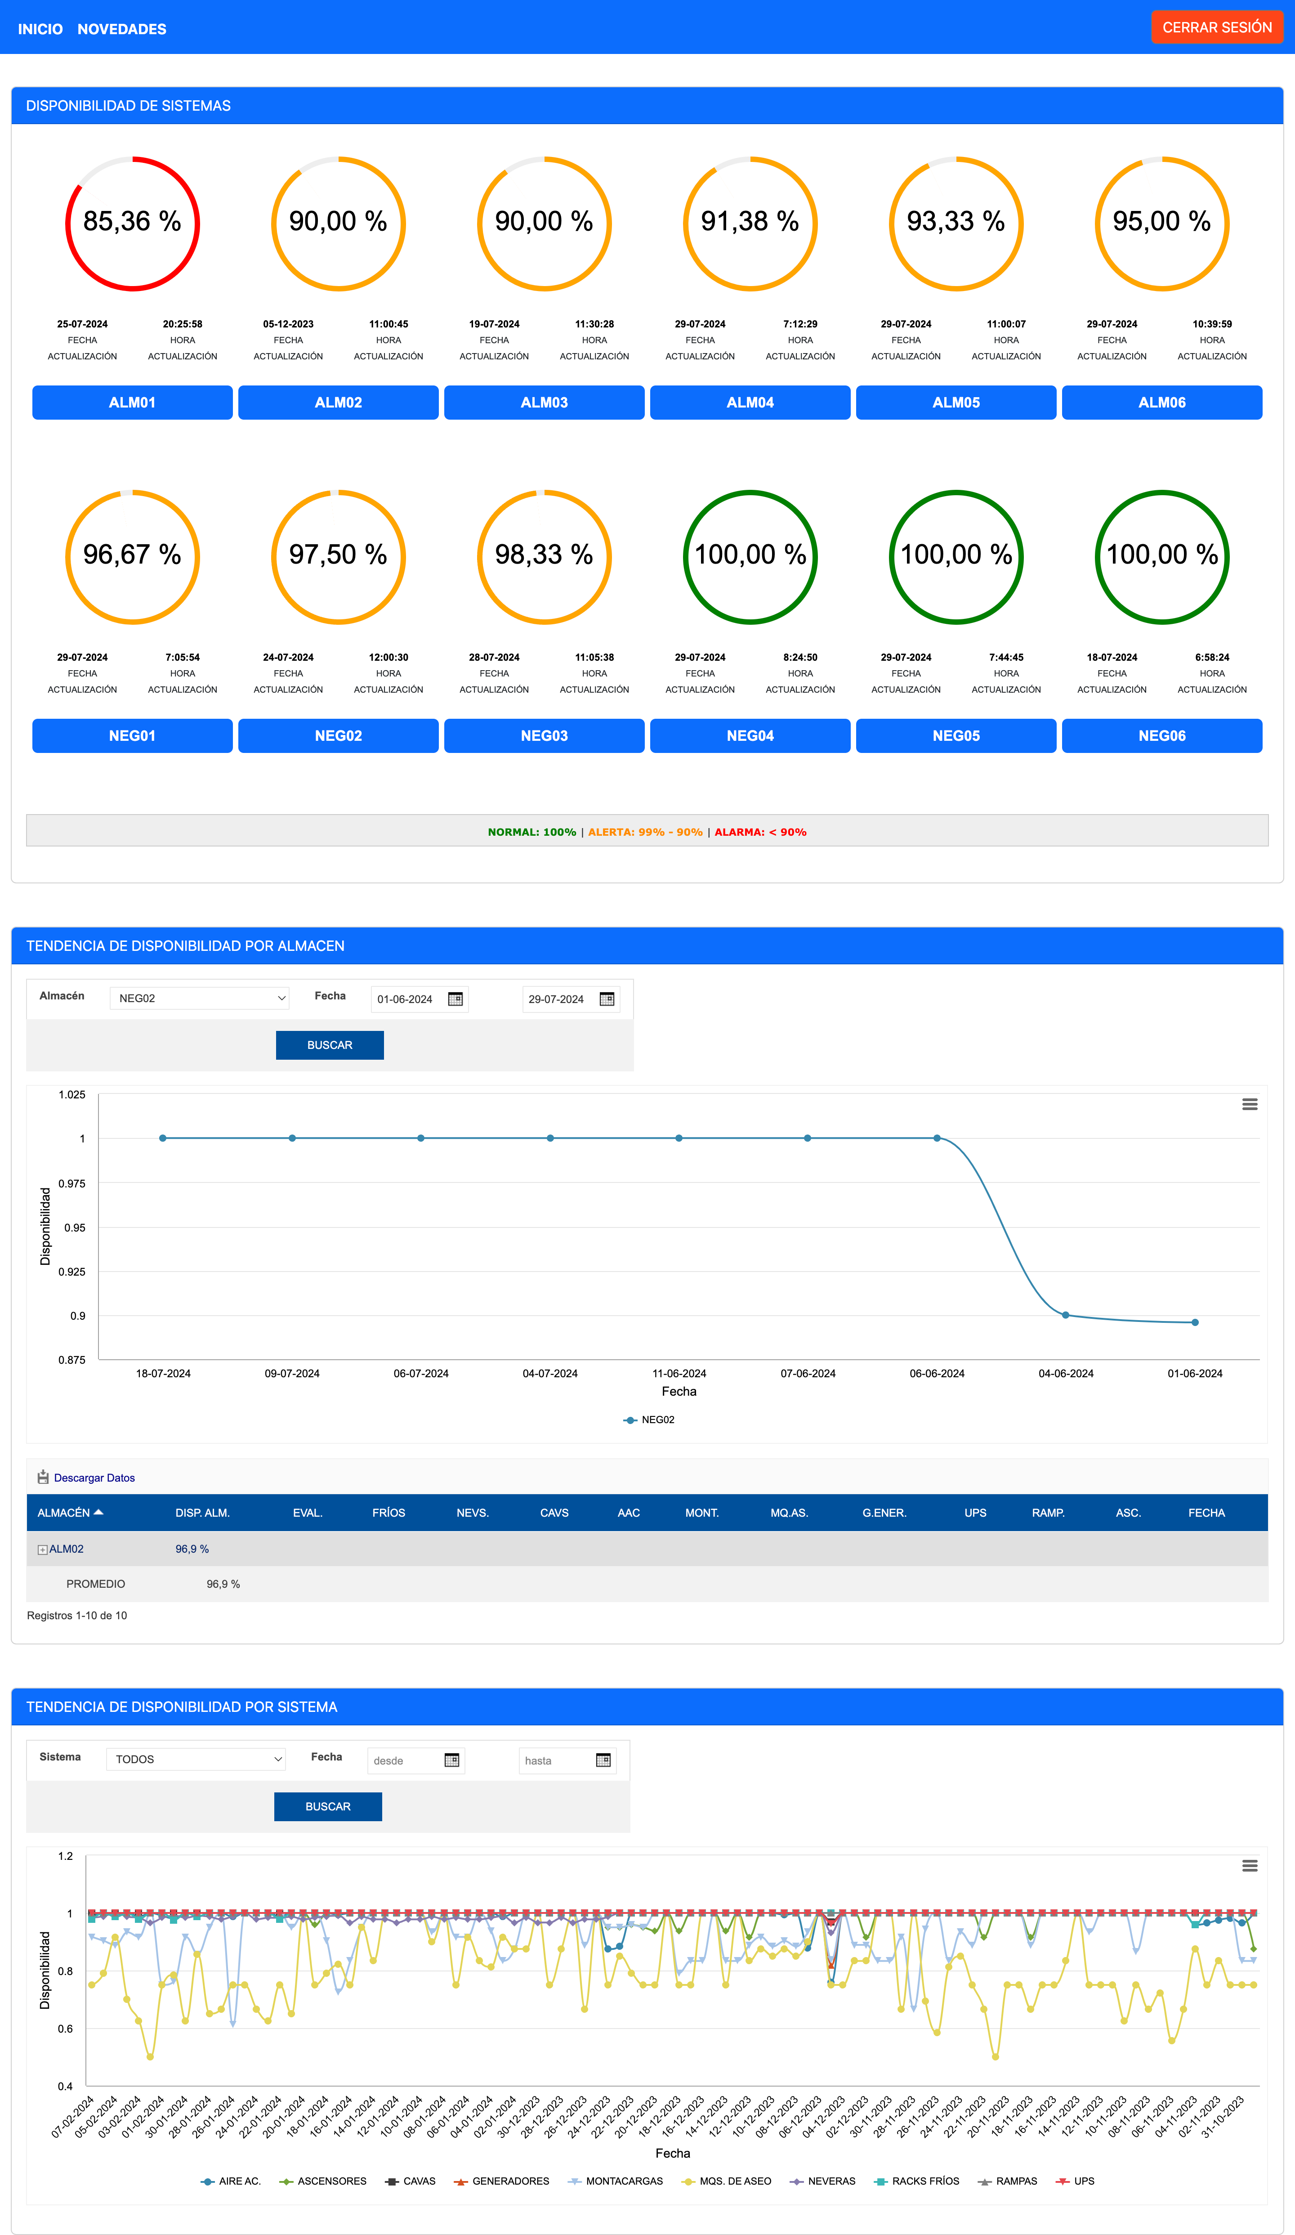Open the Almacén dropdown showing NEG02
Screen dimensions: 1295x2235
[x=200, y=998]
